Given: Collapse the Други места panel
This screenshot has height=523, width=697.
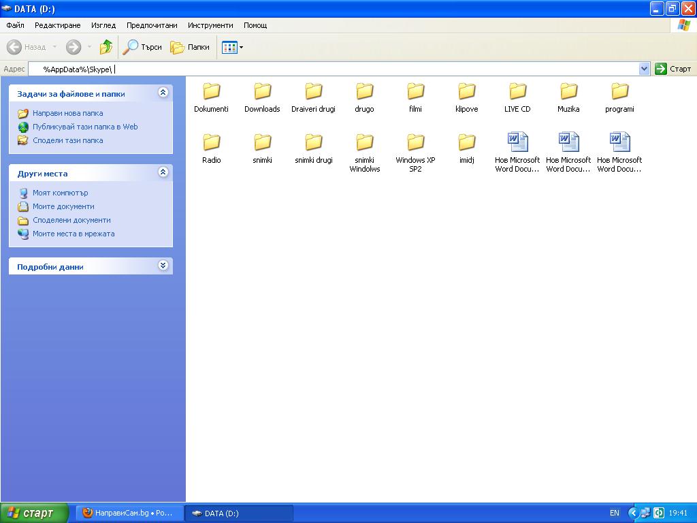Looking at the screenshot, I should click(163, 172).
